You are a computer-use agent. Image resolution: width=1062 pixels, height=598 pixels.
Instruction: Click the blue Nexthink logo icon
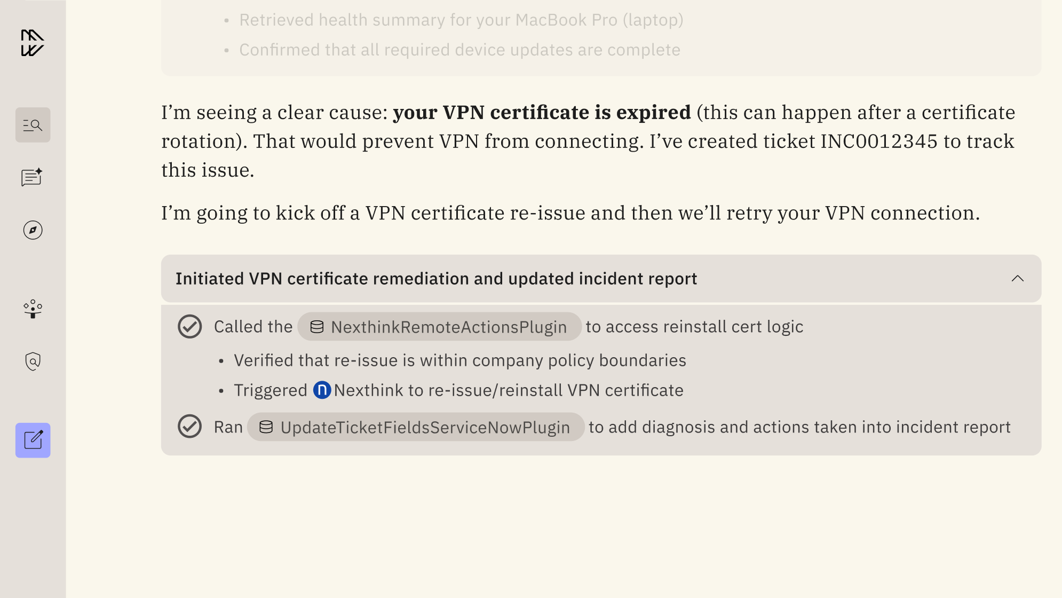(x=322, y=390)
